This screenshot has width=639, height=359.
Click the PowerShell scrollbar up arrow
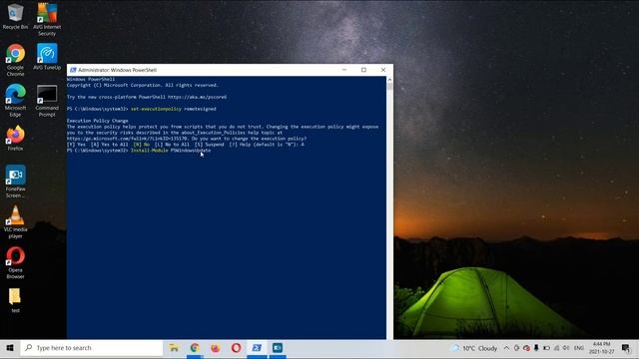(389, 80)
